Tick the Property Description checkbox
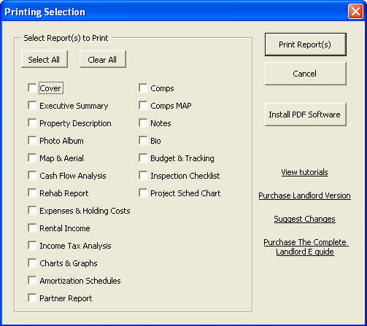The width and height of the screenshot is (367, 326). (32, 123)
